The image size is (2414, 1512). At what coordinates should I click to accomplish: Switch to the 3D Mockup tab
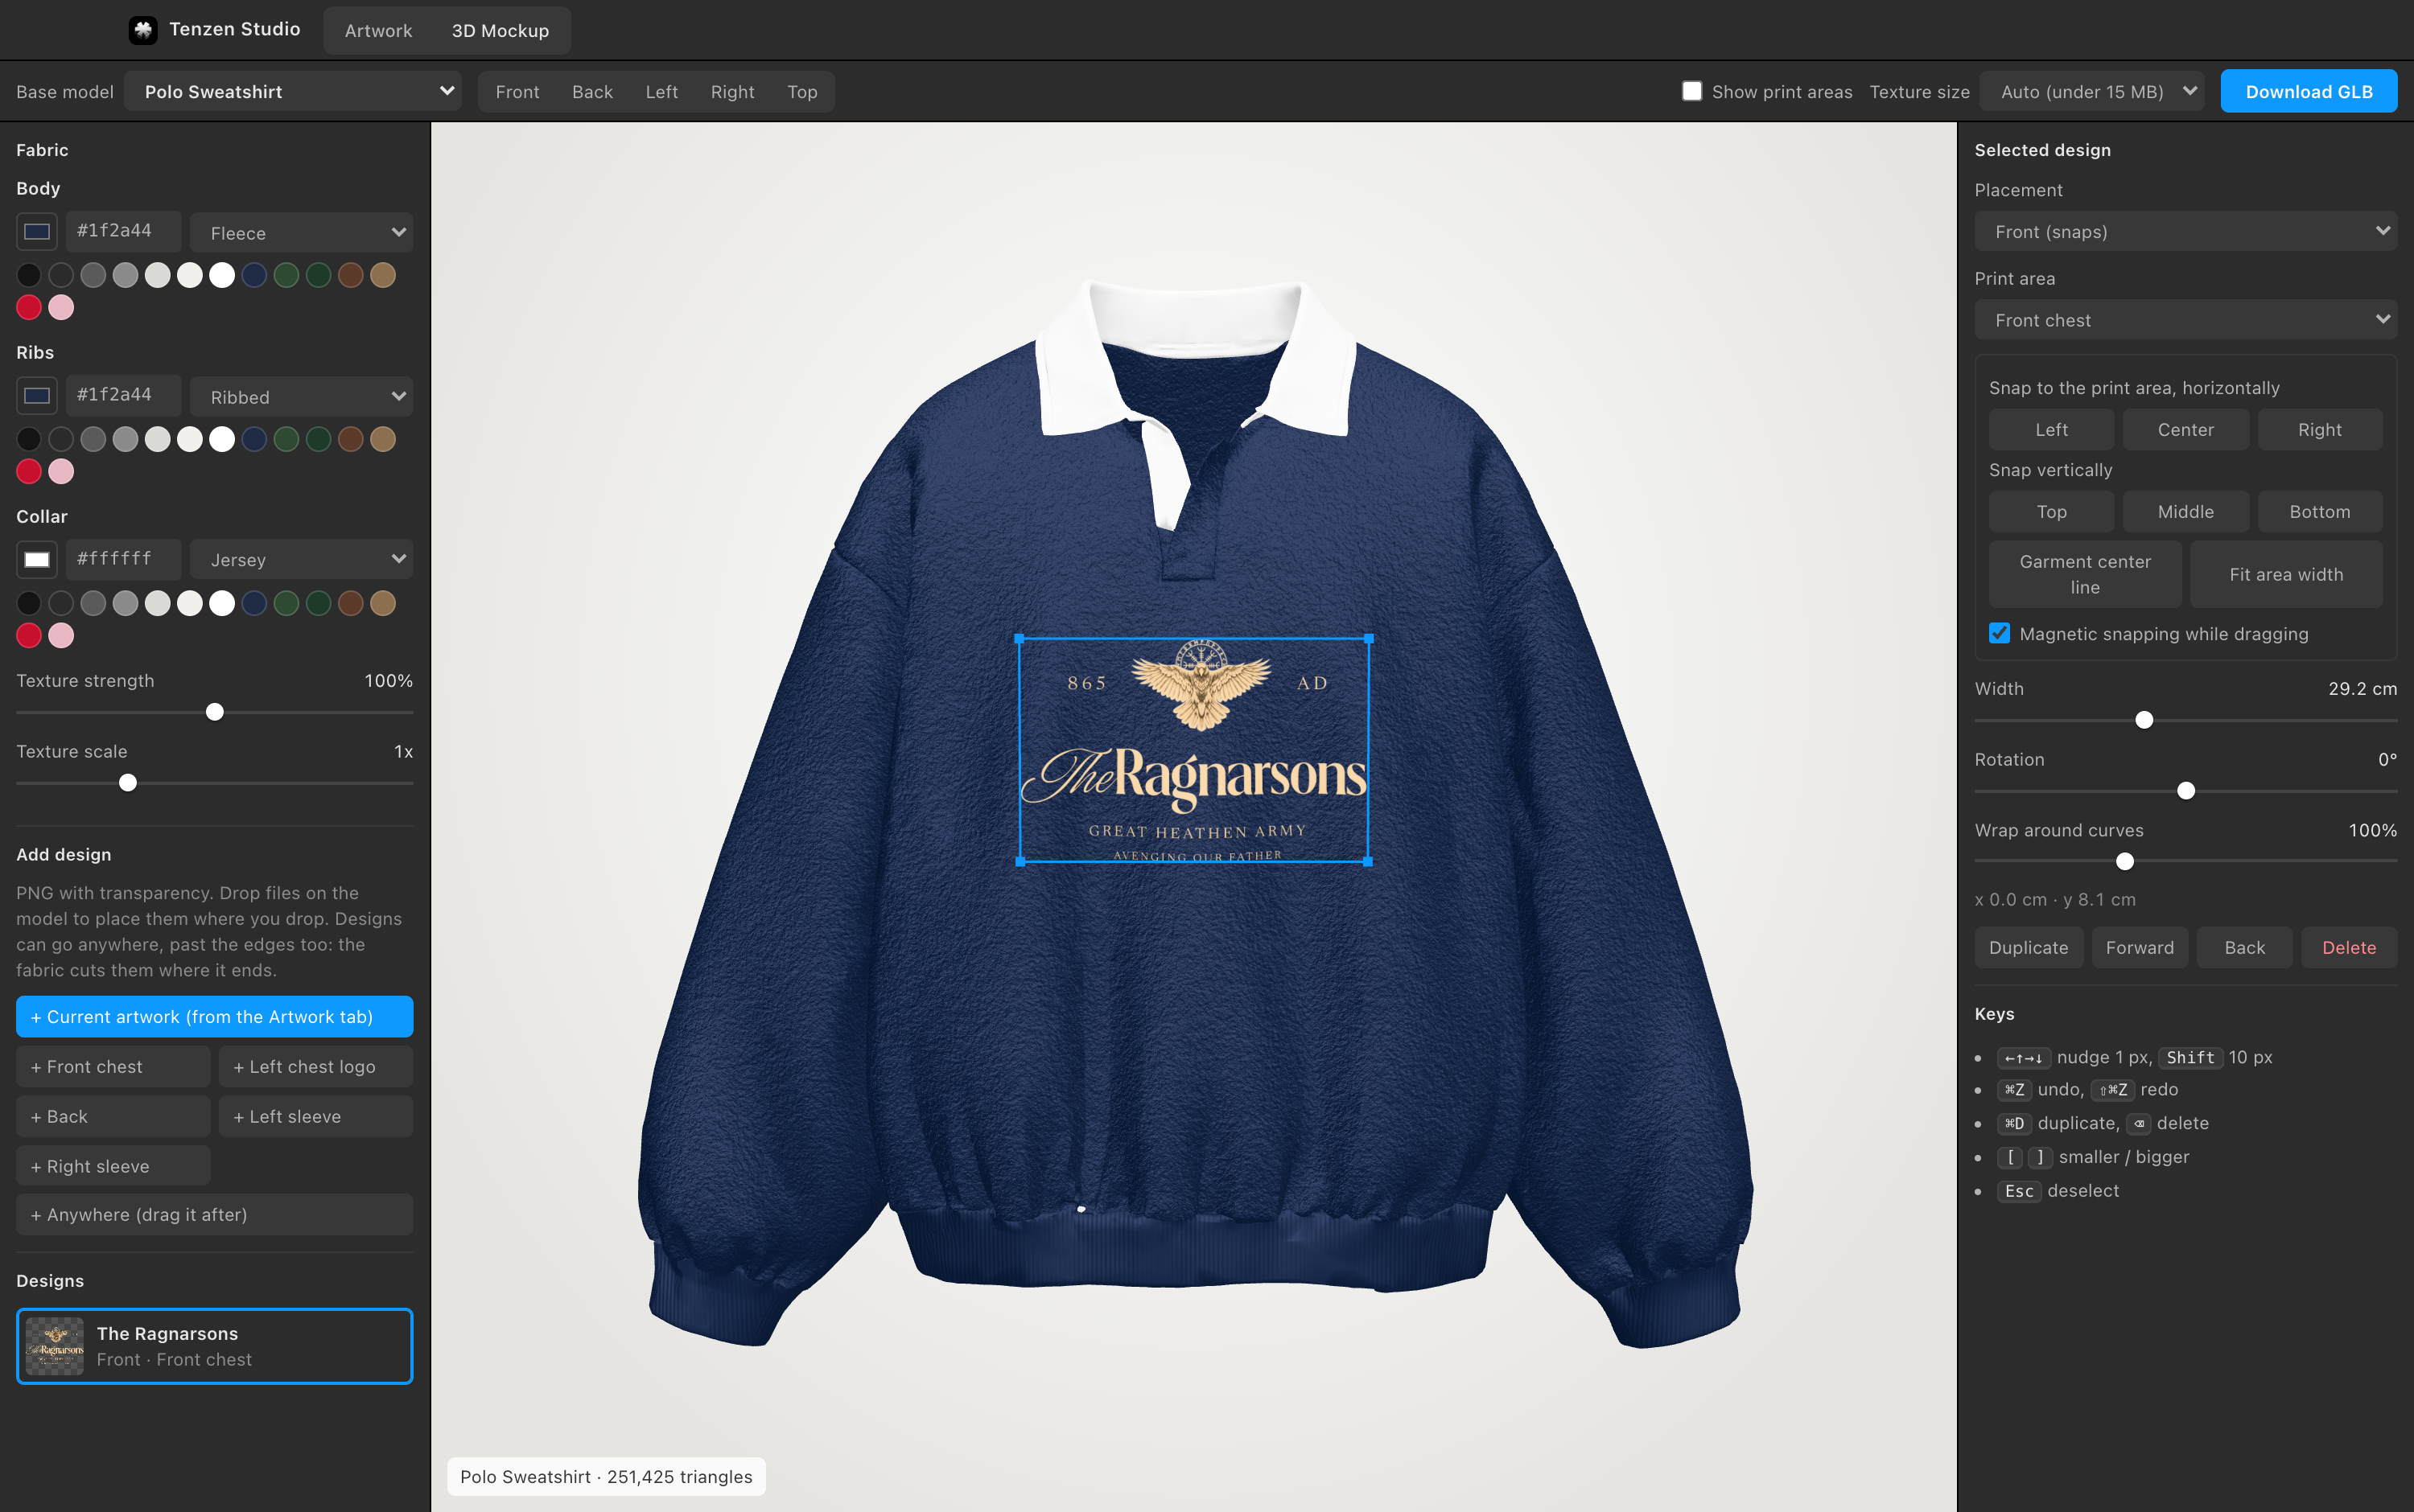[501, 30]
